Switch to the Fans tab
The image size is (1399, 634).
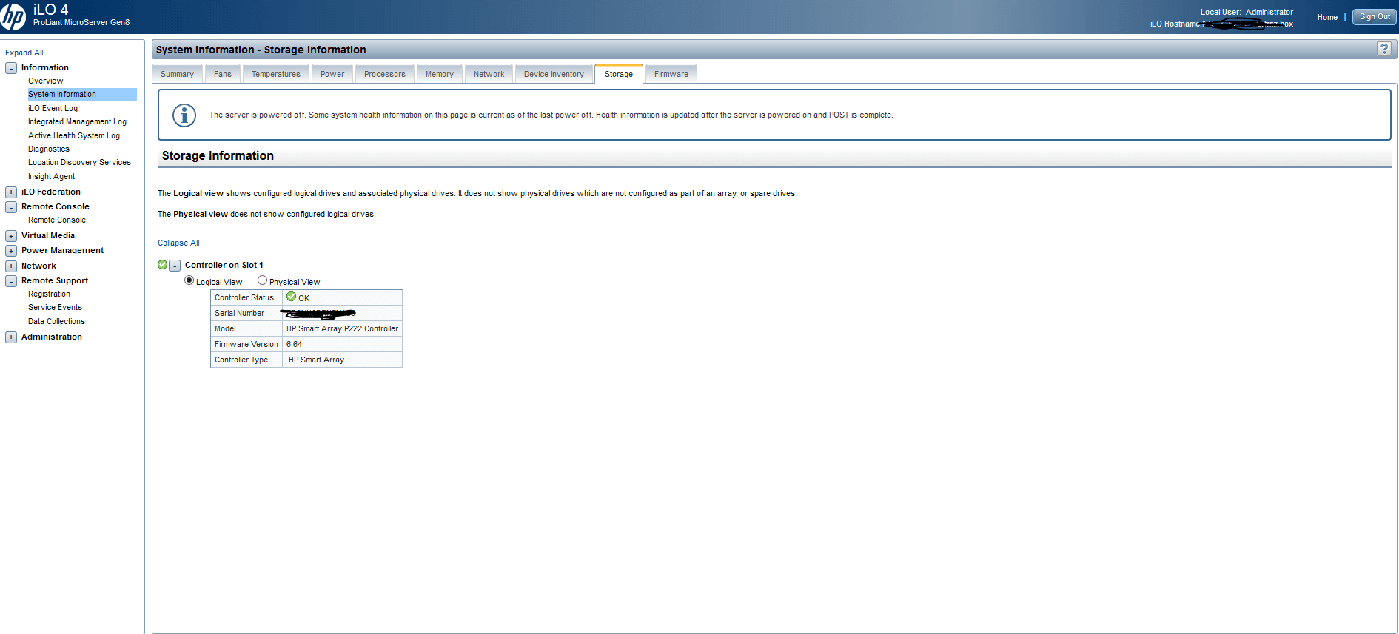click(x=223, y=74)
